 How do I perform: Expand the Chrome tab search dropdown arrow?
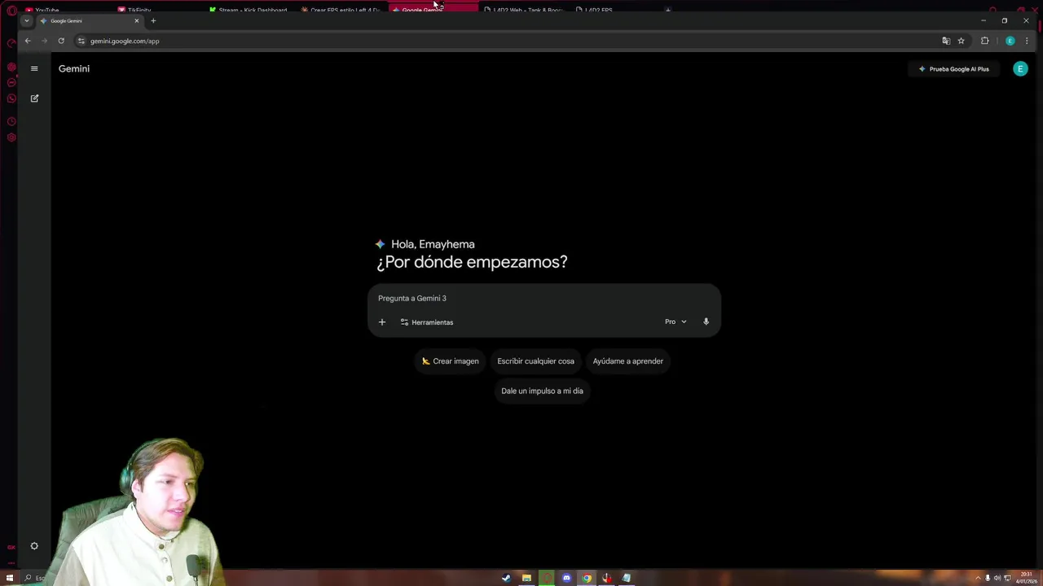(27, 20)
